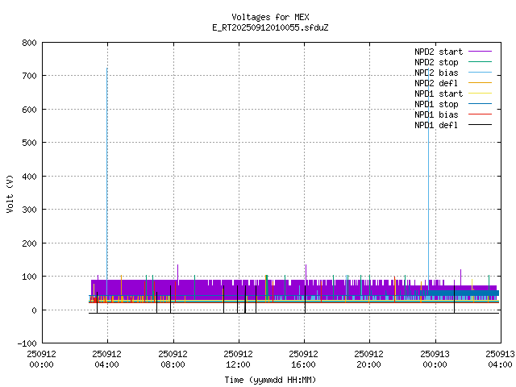
Task: Click the NPD2 defl orange line sample
Action: [479, 83]
